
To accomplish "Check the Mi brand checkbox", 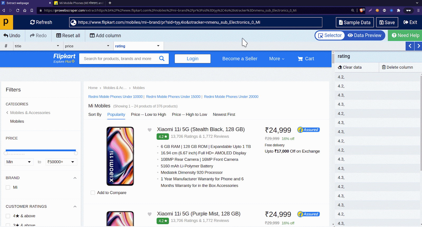I will click(8, 187).
